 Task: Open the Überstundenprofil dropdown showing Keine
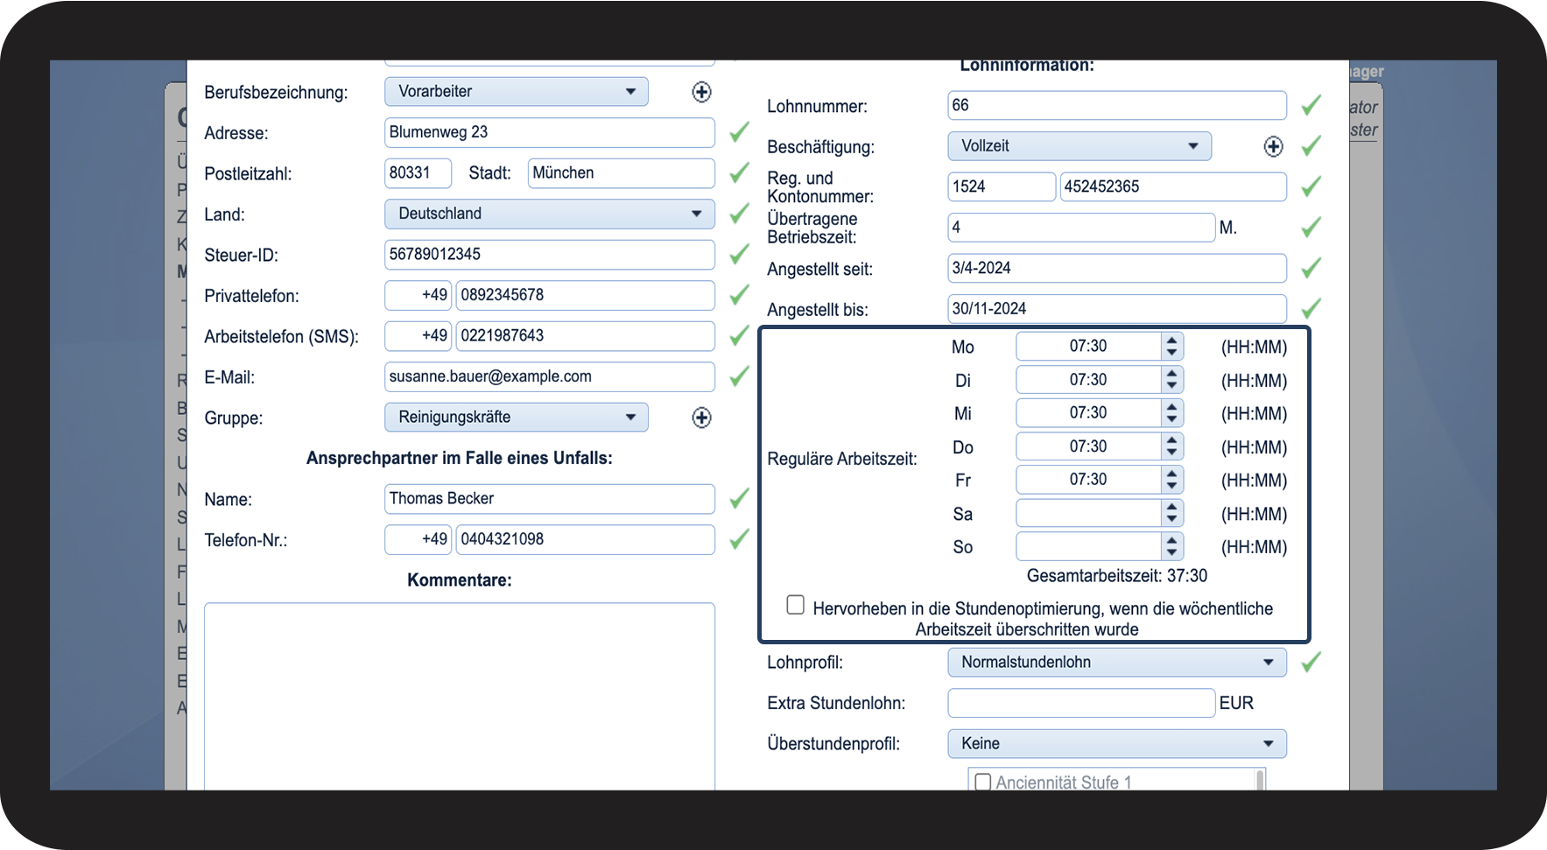click(1116, 743)
